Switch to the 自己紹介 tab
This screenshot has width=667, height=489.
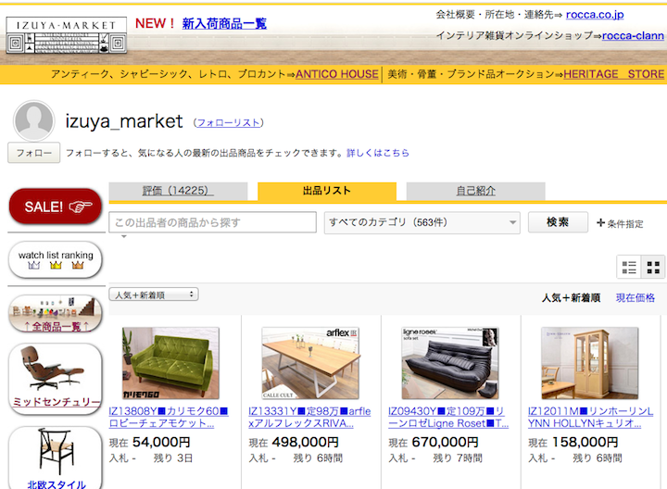click(475, 191)
